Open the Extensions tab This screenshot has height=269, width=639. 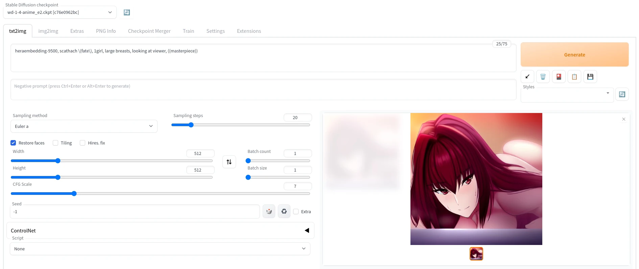click(x=249, y=31)
